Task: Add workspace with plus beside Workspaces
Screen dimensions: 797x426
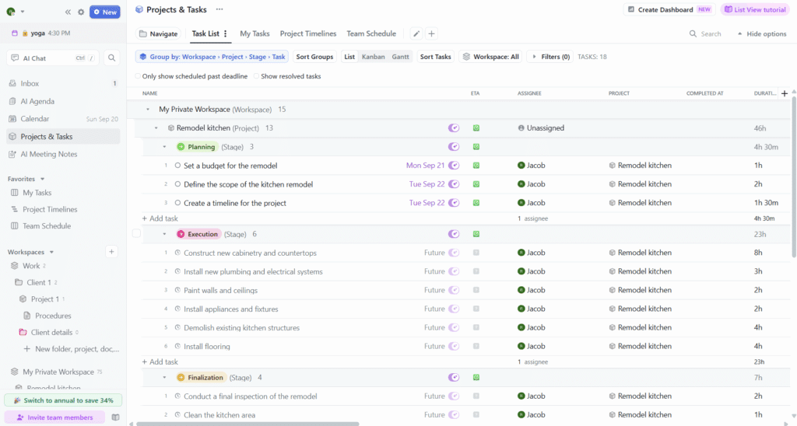Action: (111, 252)
